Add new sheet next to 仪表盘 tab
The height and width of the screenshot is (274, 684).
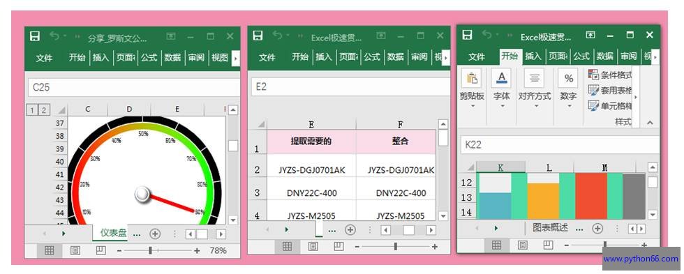click(155, 234)
